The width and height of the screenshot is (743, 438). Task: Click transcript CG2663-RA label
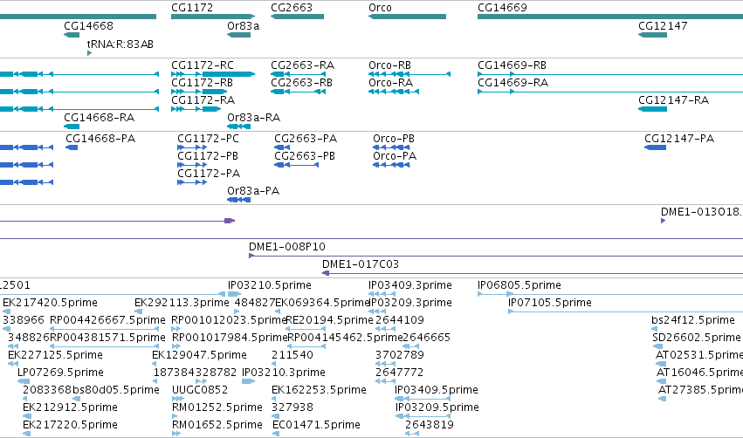point(302,65)
